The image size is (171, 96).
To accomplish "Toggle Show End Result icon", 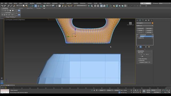I will [141, 47].
